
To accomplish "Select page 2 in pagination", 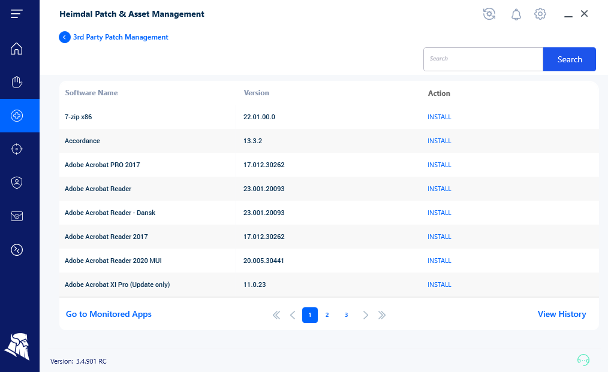I will pyautogui.click(x=327, y=315).
